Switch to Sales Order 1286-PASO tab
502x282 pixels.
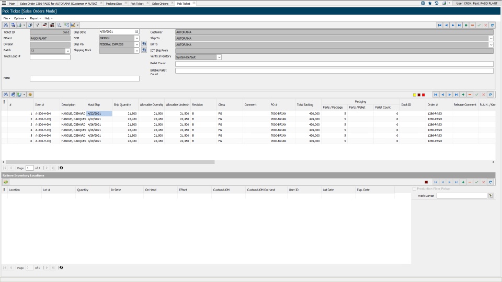(x=59, y=4)
